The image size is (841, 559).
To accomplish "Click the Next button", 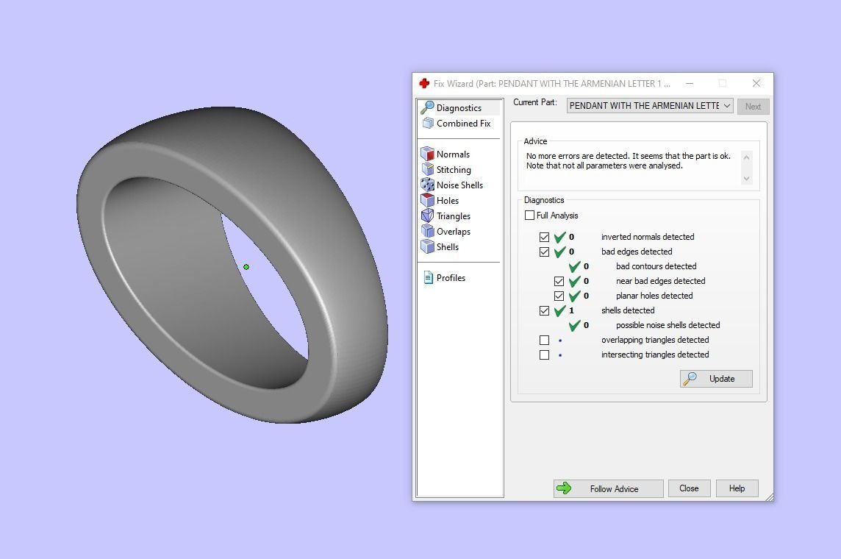I will (x=753, y=106).
